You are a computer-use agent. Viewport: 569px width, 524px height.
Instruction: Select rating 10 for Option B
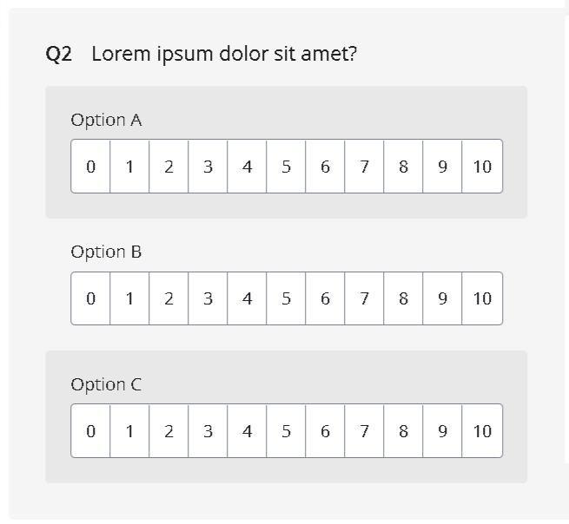pyautogui.click(x=482, y=298)
